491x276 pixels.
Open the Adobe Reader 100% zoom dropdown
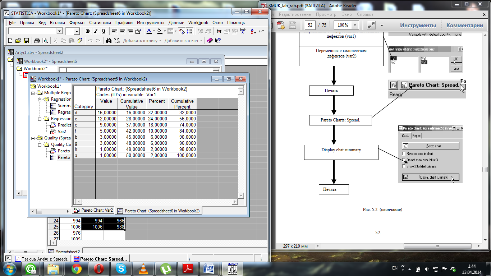point(355,25)
